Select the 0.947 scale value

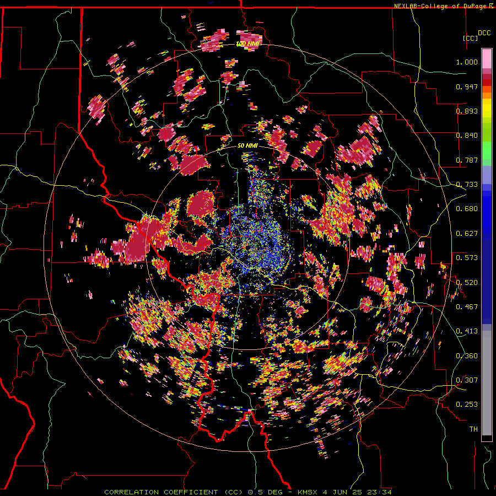[467, 87]
